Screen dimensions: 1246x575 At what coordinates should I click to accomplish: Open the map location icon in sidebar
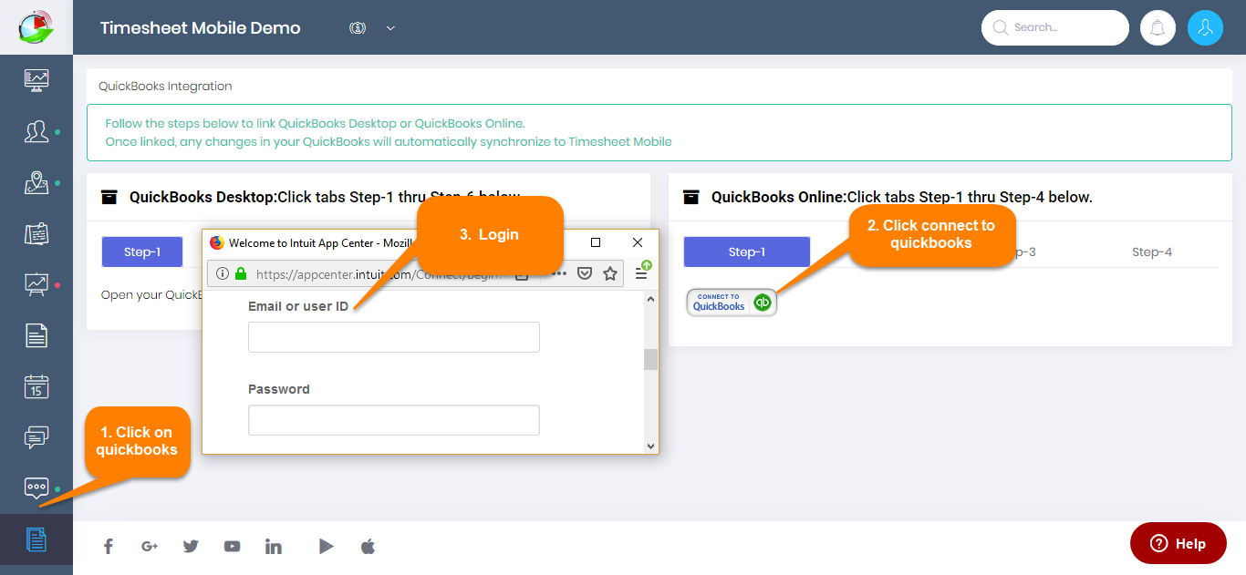[36, 182]
